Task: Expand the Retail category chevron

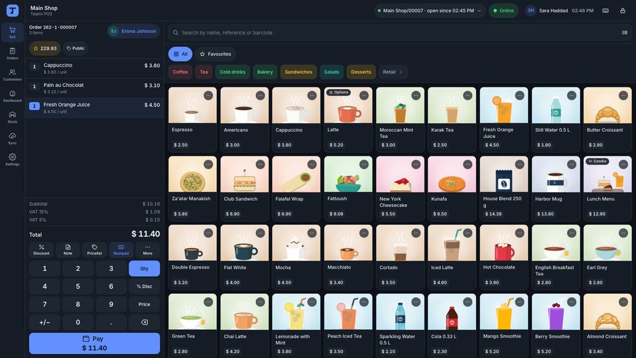Action: coord(401,72)
